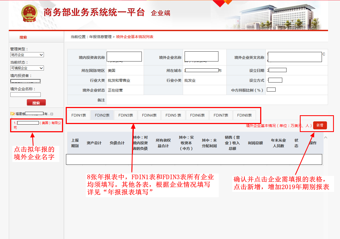The image size is (340, 239).
Task: Open the 当前状态 dropdown
Action: tap(27, 68)
